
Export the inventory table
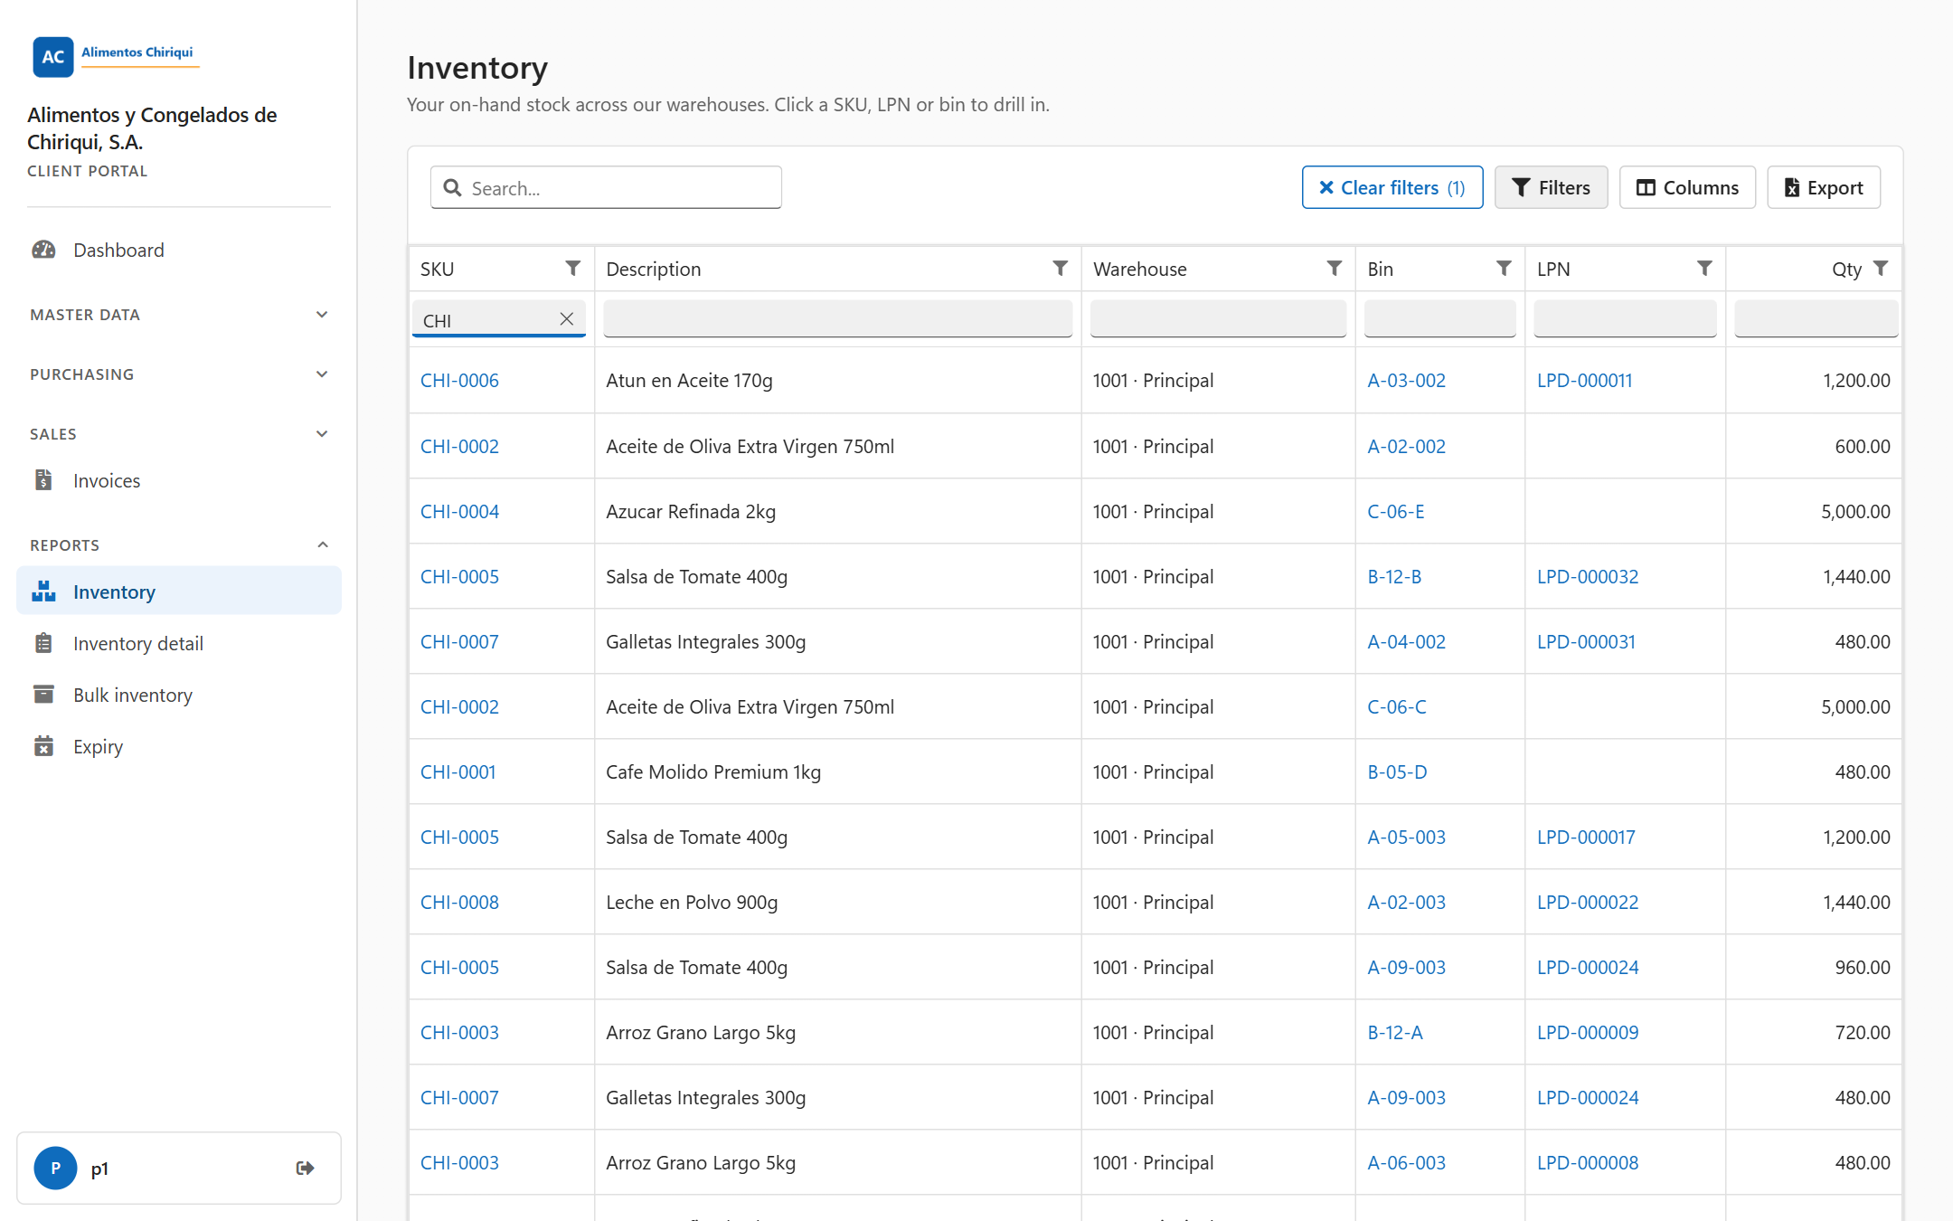pos(1824,187)
